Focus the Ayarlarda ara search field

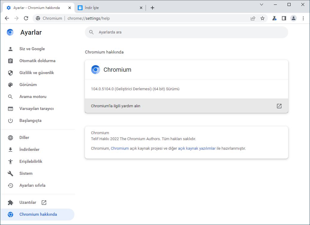[187, 32]
